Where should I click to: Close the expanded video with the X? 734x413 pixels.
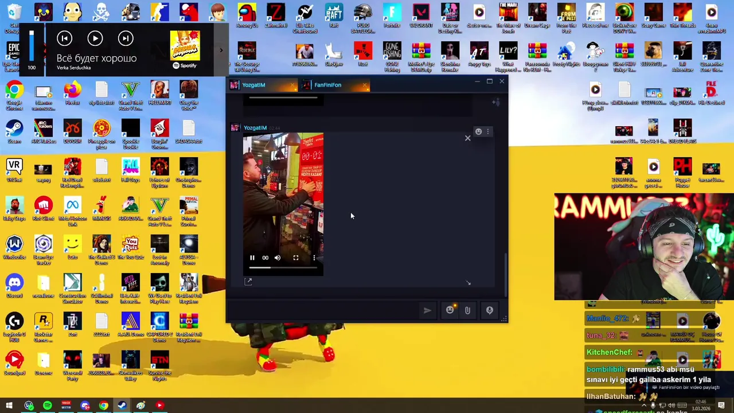click(467, 138)
